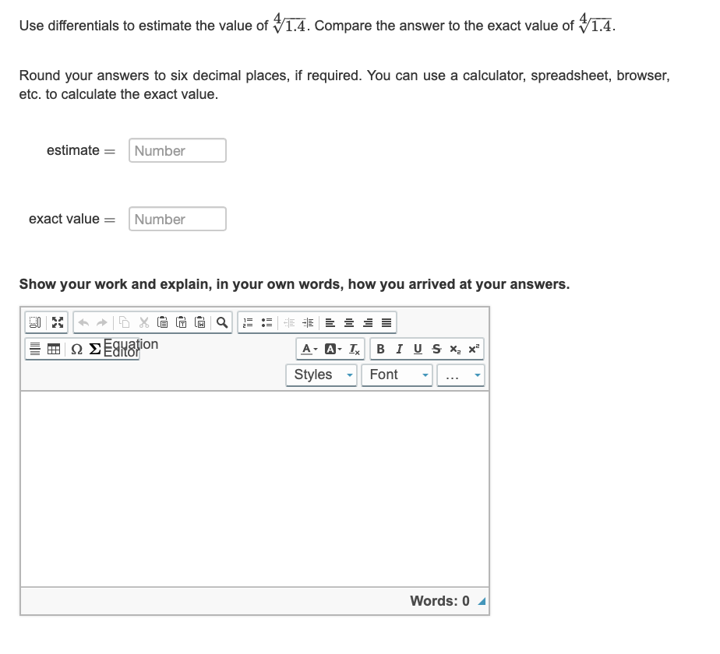Open the Font dropdown

click(397, 374)
